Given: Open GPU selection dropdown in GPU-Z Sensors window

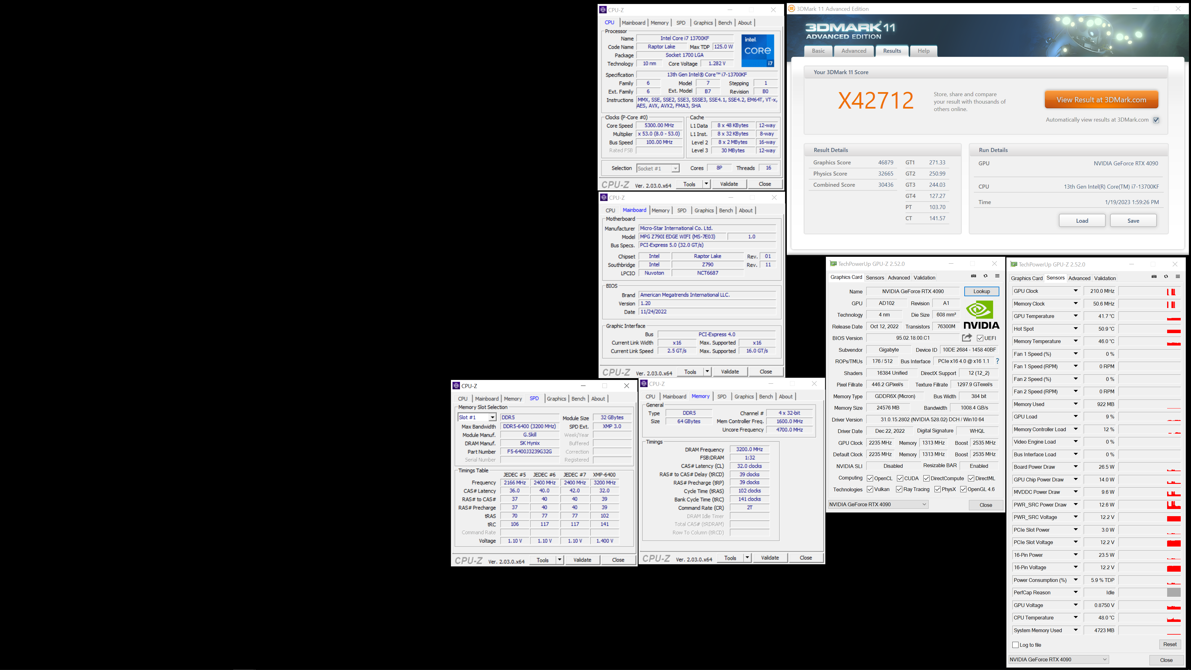Looking at the screenshot, I should 1059,660.
